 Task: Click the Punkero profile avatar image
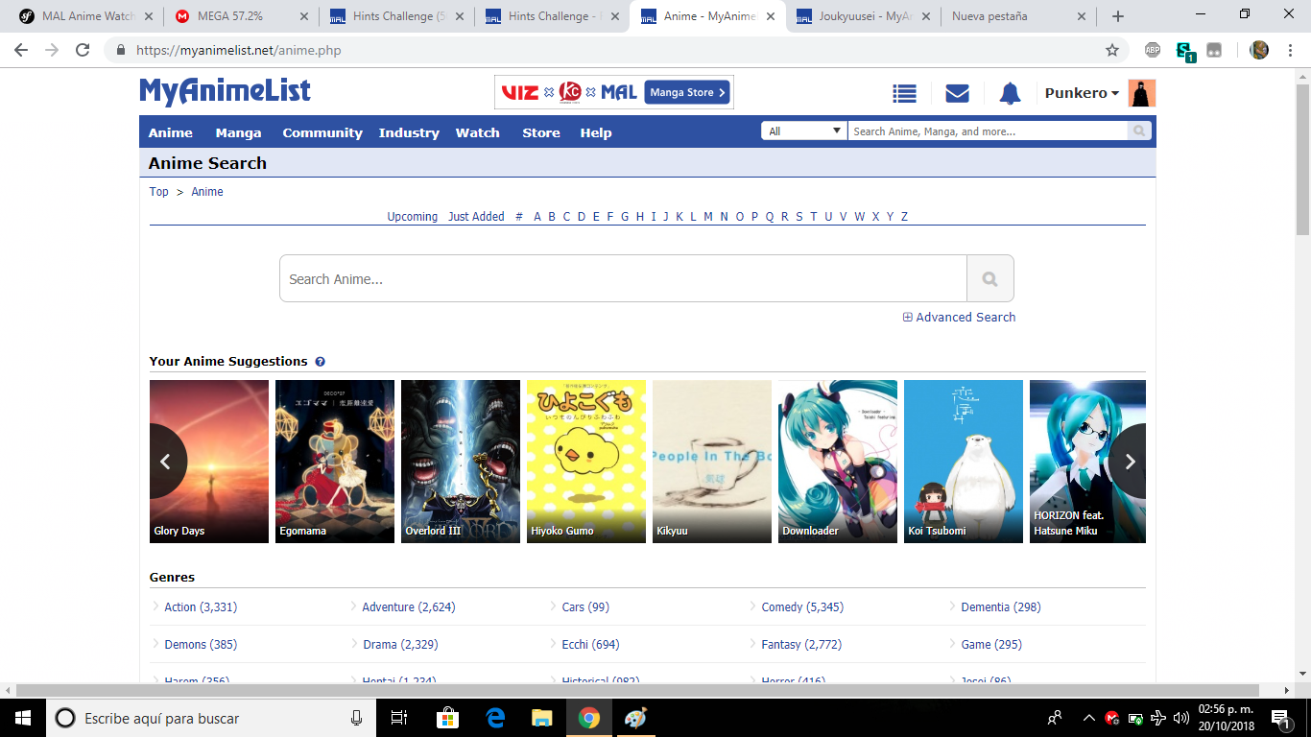click(x=1142, y=93)
